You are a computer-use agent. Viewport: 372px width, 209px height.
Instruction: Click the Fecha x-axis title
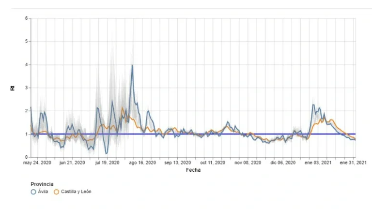click(x=193, y=170)
